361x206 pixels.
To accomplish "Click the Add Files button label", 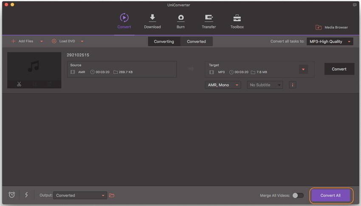I will pyautogui.click(x=26, y=41).
